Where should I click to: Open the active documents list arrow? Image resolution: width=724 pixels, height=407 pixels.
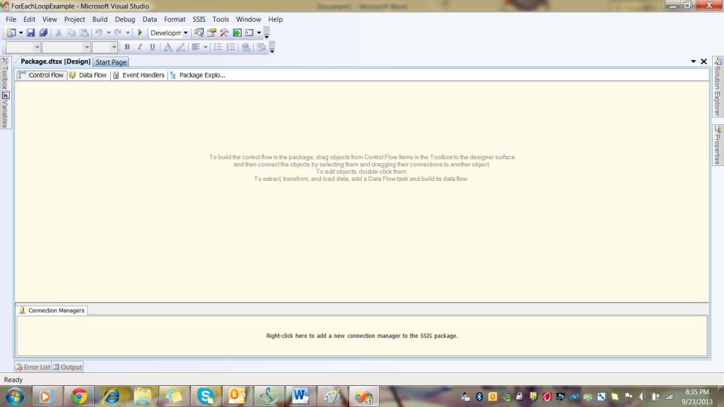point(694,61)
